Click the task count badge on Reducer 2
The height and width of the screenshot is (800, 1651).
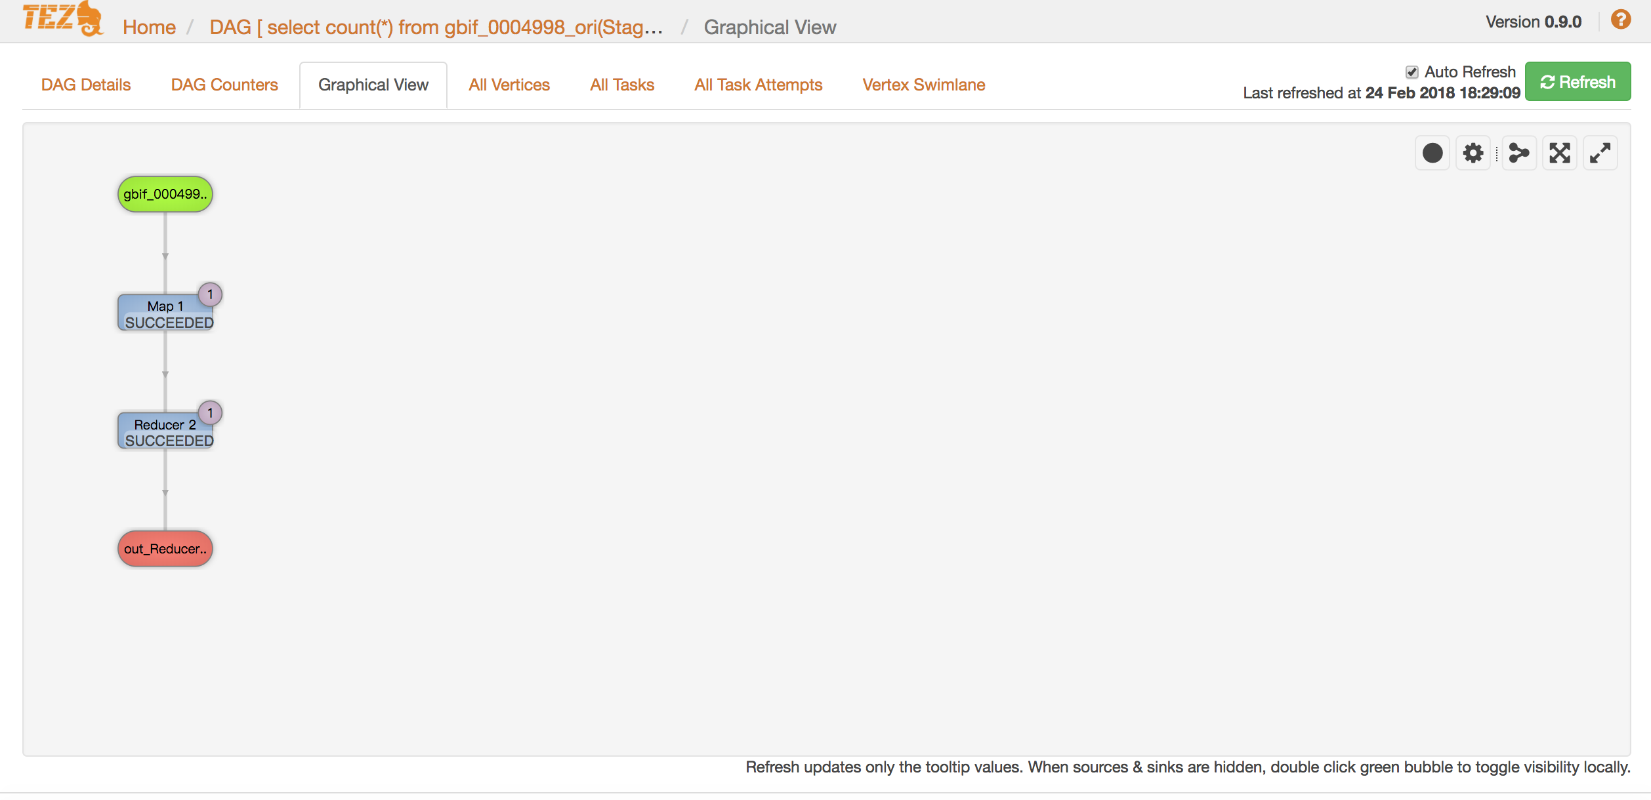pyautogui.click(x=210, y=413)
